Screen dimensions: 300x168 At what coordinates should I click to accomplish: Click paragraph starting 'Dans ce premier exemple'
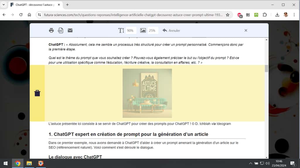(x=143, y=145)
